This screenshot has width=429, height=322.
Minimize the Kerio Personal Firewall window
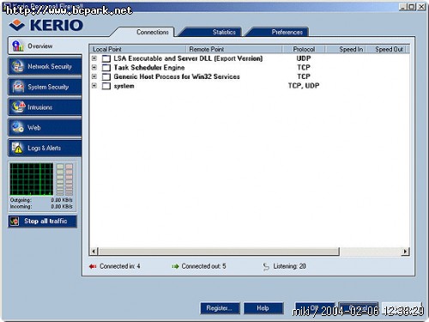coord(402,7)
